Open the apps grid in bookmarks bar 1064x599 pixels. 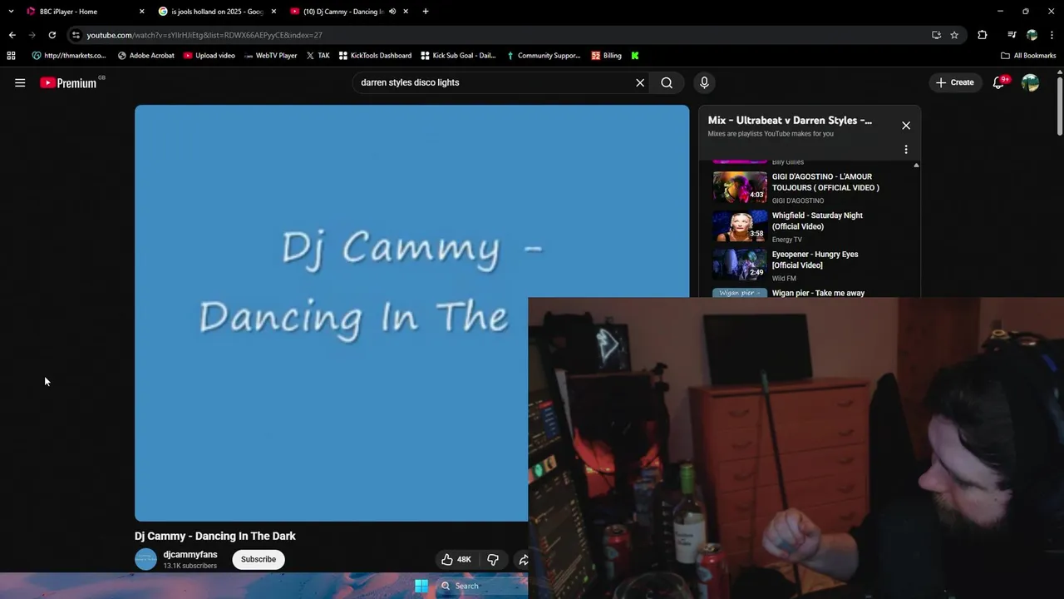(11, 56)
